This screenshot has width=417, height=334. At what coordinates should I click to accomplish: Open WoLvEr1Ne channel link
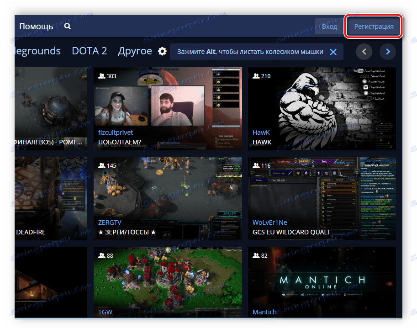pyautogui.click(x=269, y=223)
